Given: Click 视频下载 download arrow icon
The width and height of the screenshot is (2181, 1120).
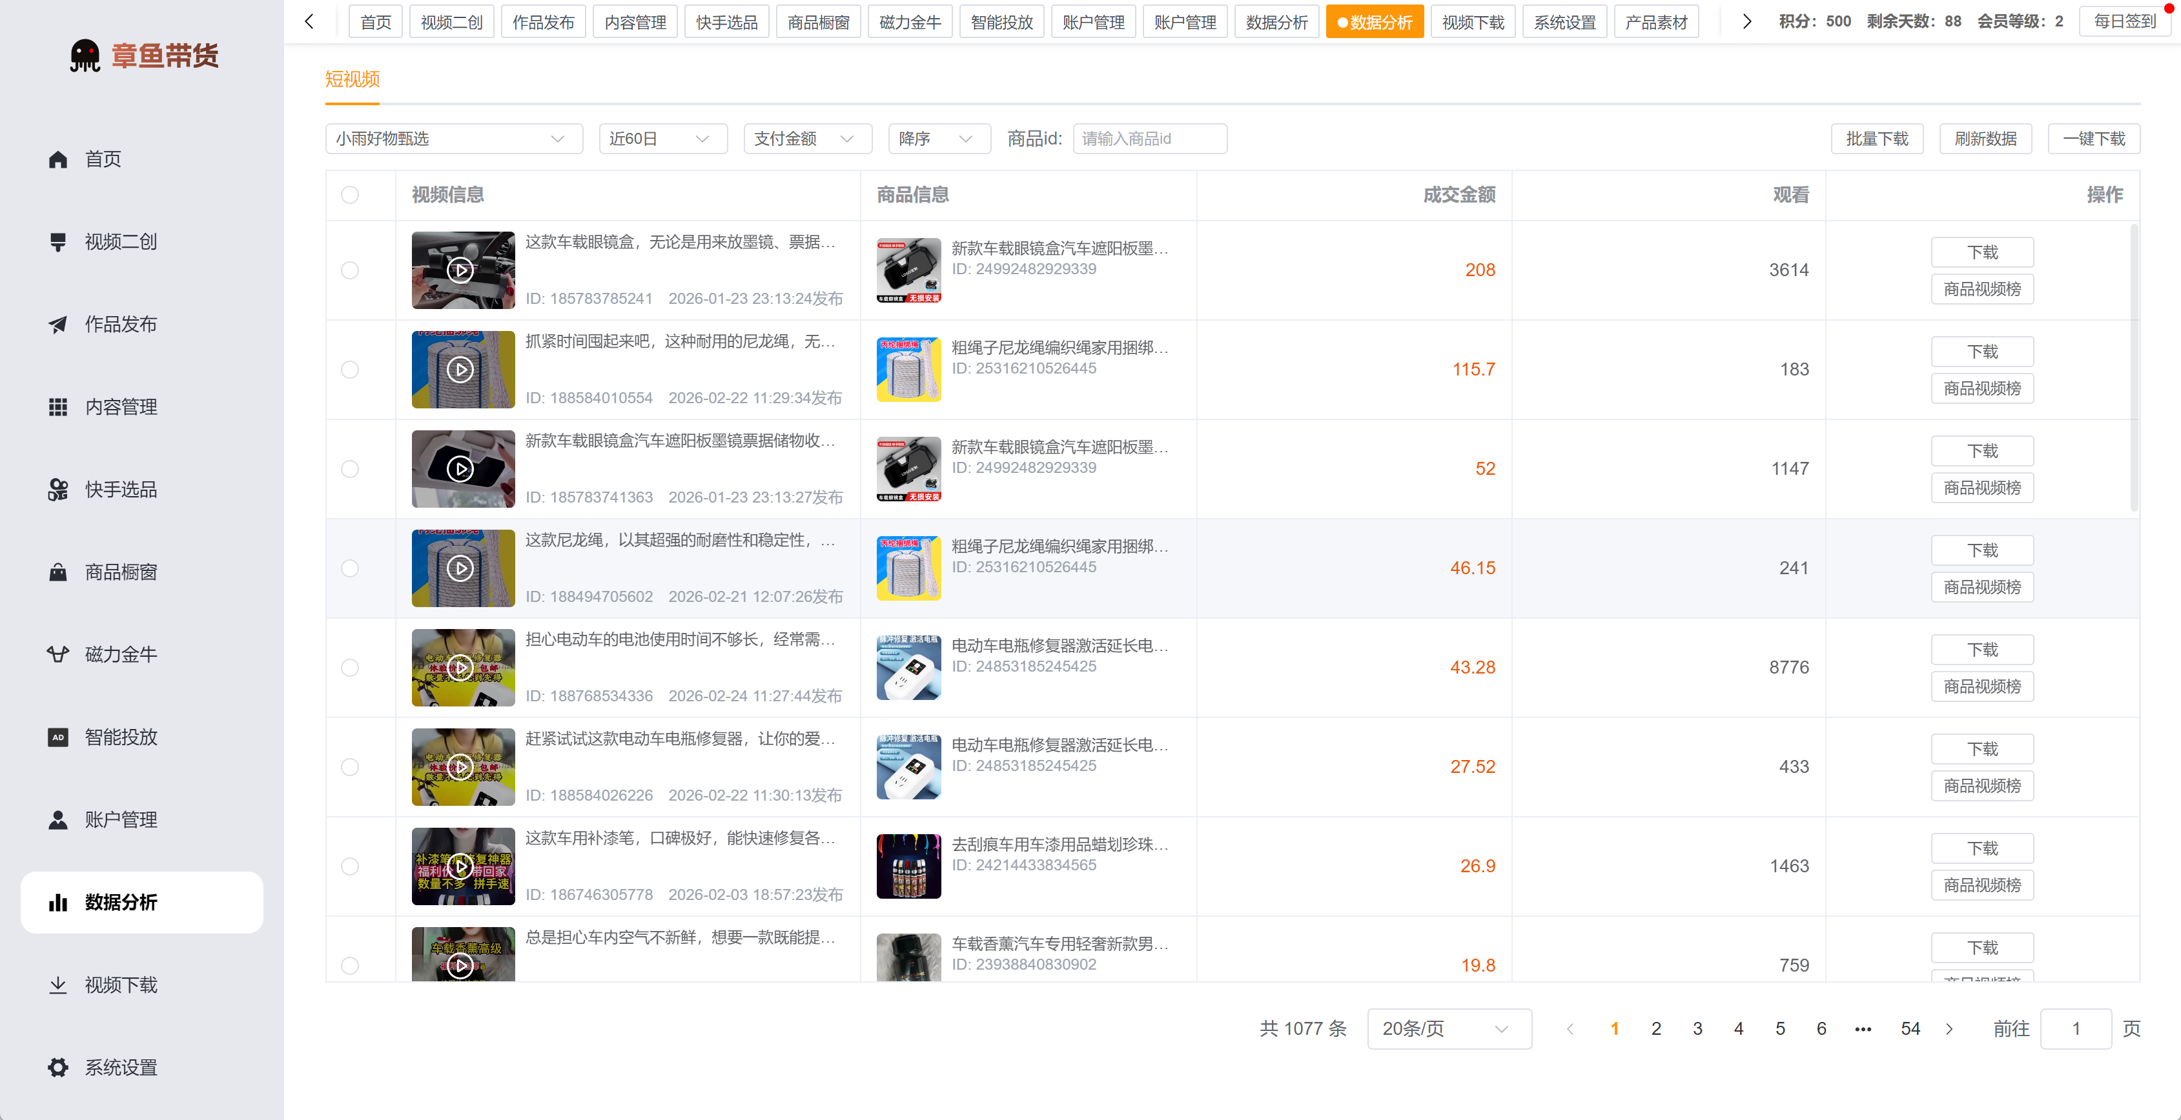Looking at the screenshot, I should pos(57,985).
